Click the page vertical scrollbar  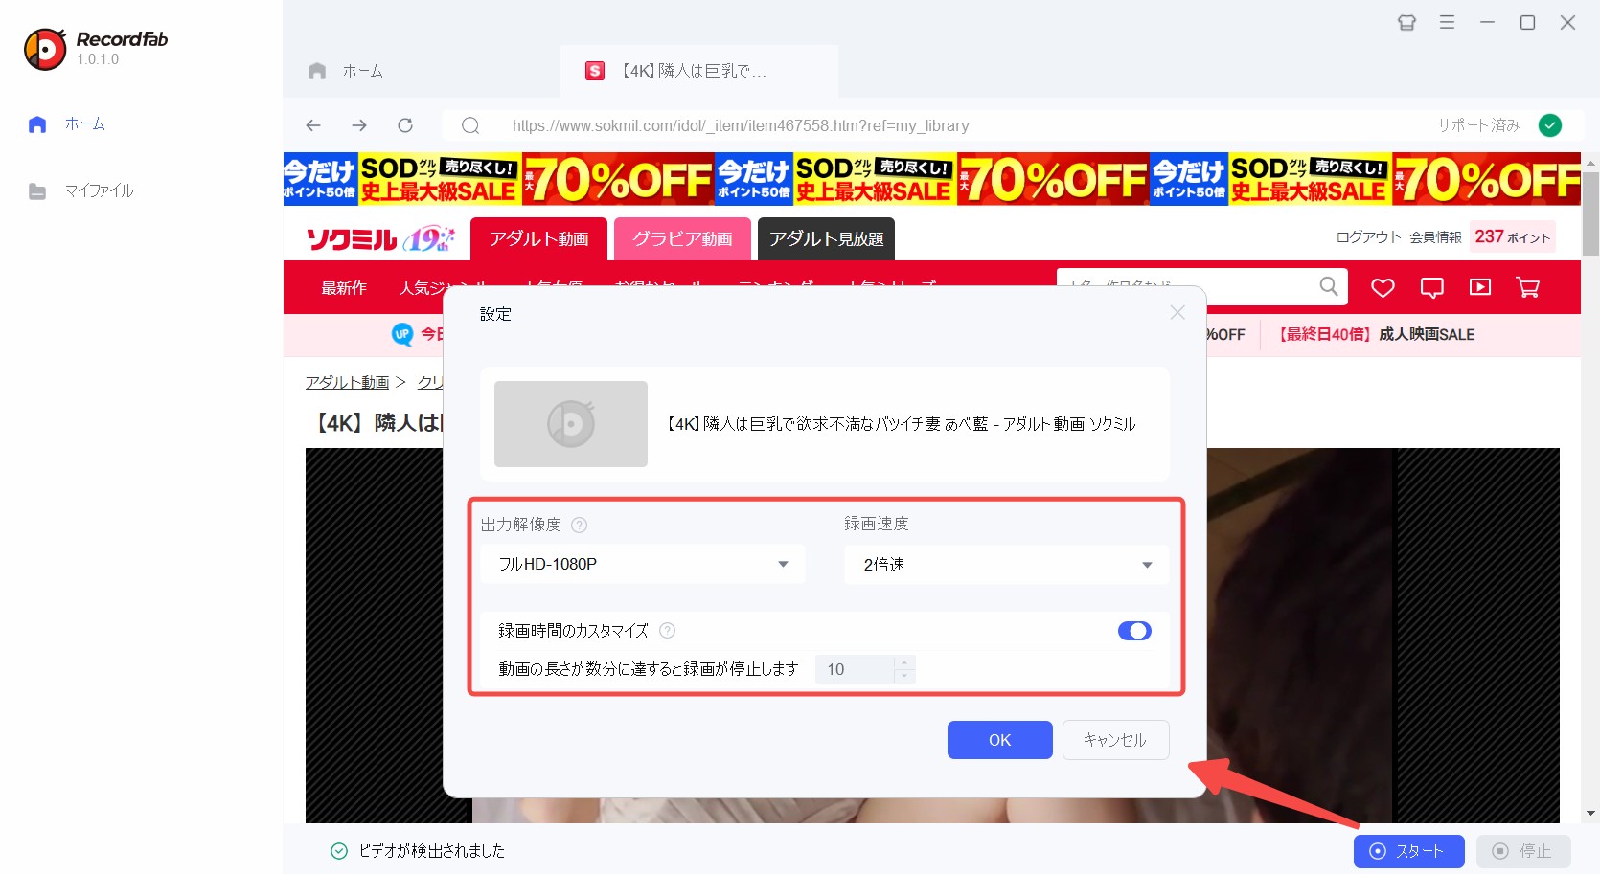tap(1590, 213)
